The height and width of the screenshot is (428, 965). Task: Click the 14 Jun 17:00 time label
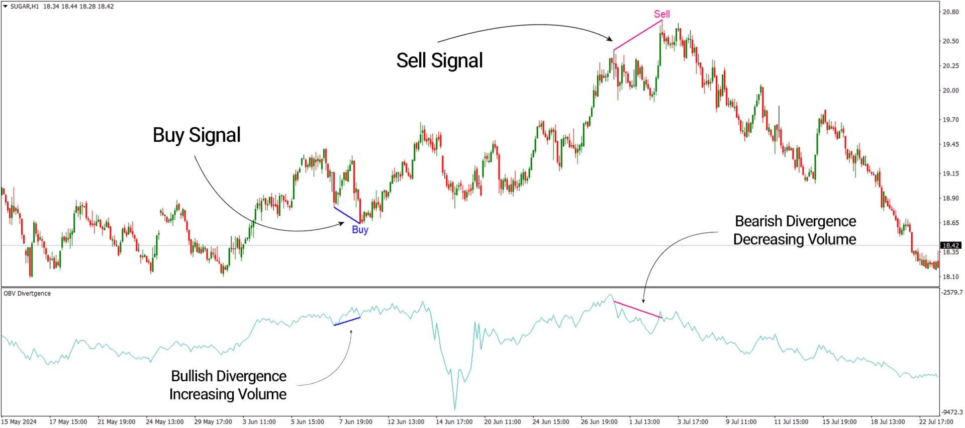click(x=454, y=421)
